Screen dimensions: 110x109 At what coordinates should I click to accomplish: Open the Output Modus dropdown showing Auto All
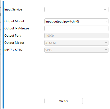pyautogui.click(x=76, y=43)
